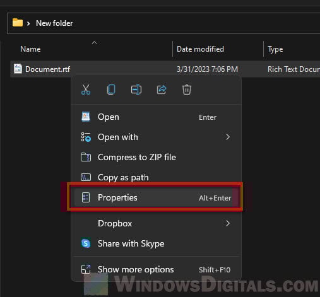Open Properties from the context menu
Image resolution: width=320 pixels, height=297 pixels.
click(x=157, y=197)
